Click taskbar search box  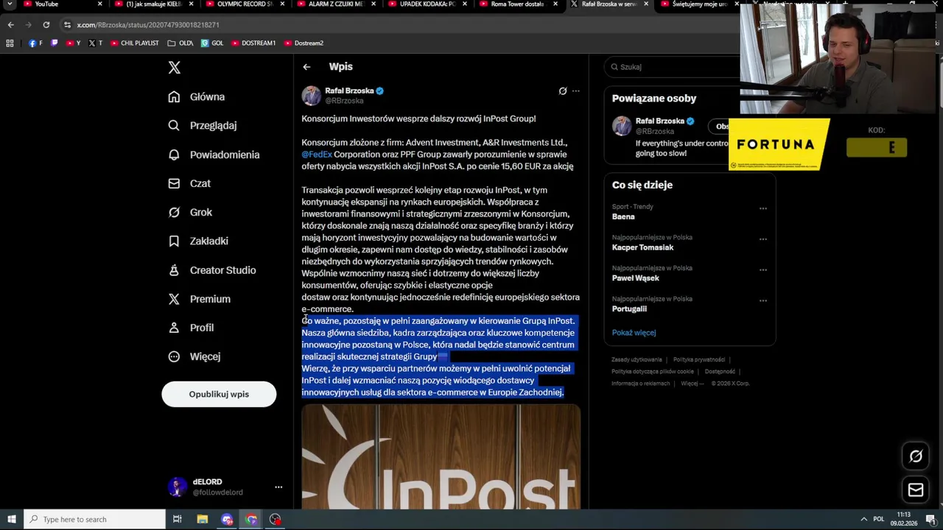tap(94, 520)
